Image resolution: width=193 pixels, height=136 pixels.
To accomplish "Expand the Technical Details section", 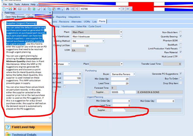I will (28, 134).
